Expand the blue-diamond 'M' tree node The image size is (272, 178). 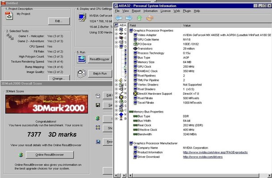[x=116, y=114]
